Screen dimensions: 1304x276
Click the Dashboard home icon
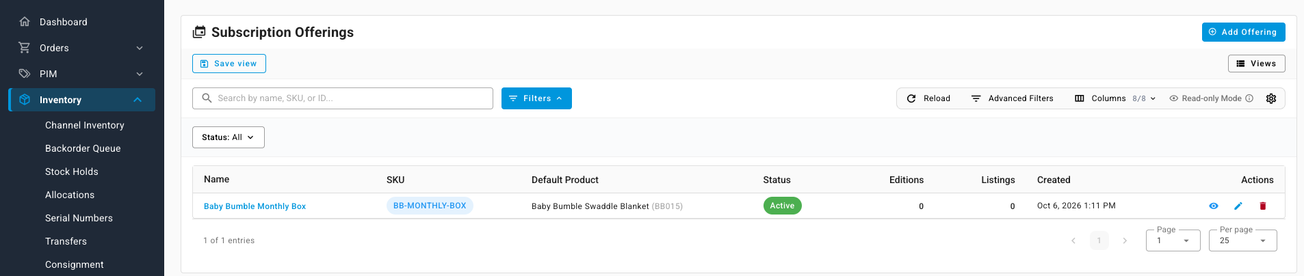25,22
